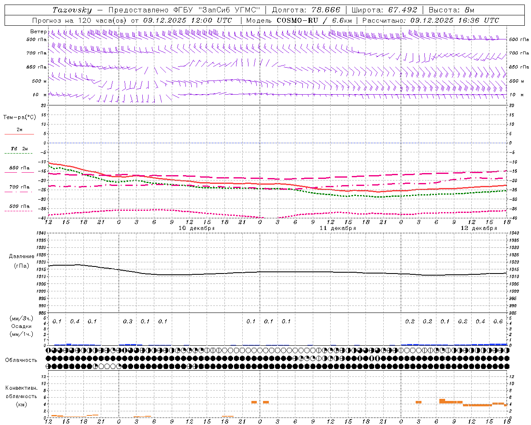The width and height of the screenshot is (531, 425).
Task: Click the "Тем-ра(°C)" temperature label
Action: pos(19,117)
